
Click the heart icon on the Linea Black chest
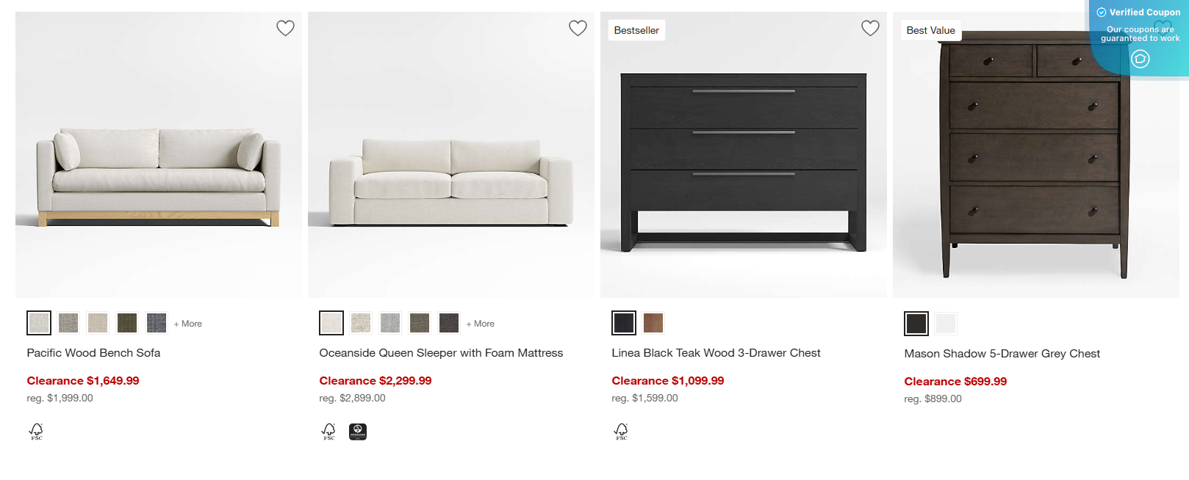point(870,28)
